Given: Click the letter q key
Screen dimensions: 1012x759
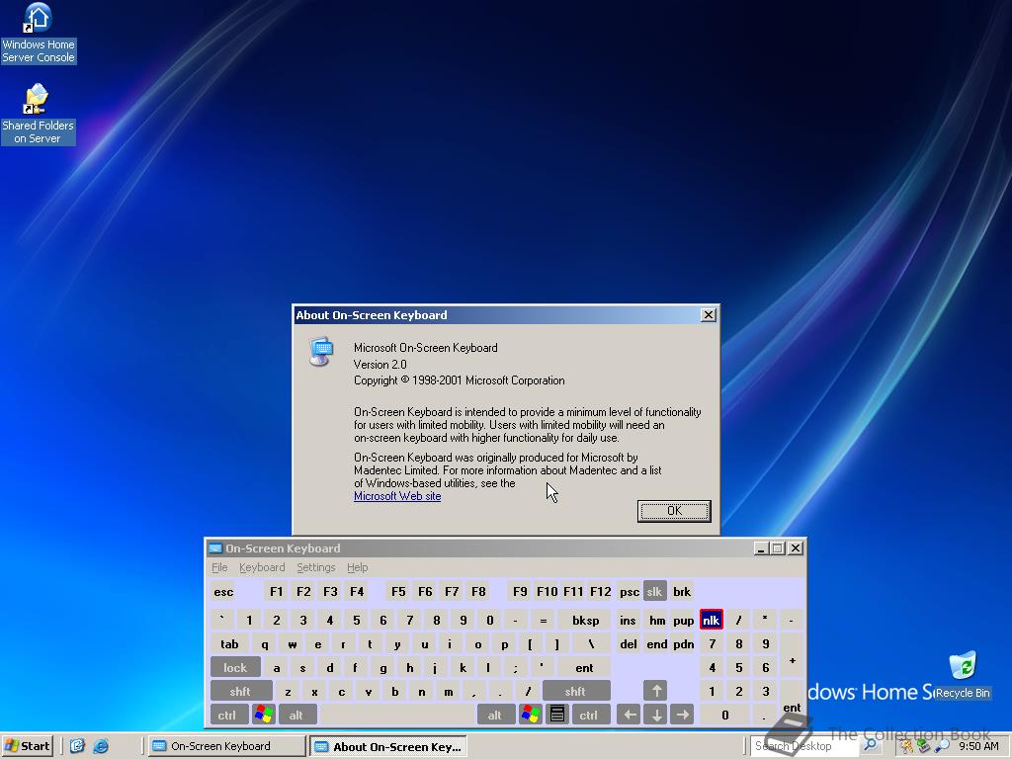Looking at the screenshot, I should 264,643.
